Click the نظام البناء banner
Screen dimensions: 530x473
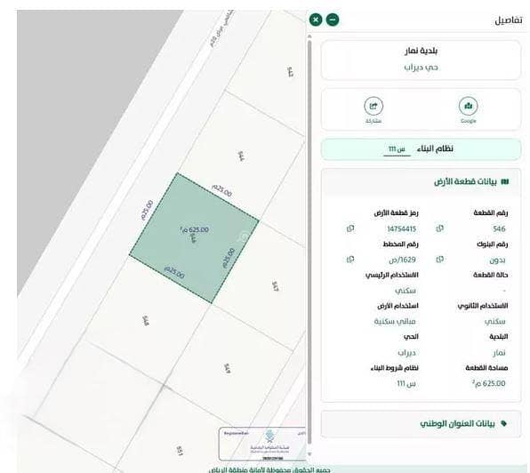(x=421, y=149)
